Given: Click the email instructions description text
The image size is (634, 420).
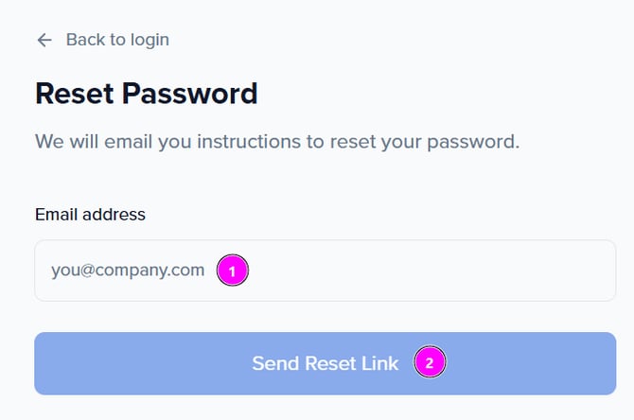Looking at the screenshot, I should pos(277,143).
